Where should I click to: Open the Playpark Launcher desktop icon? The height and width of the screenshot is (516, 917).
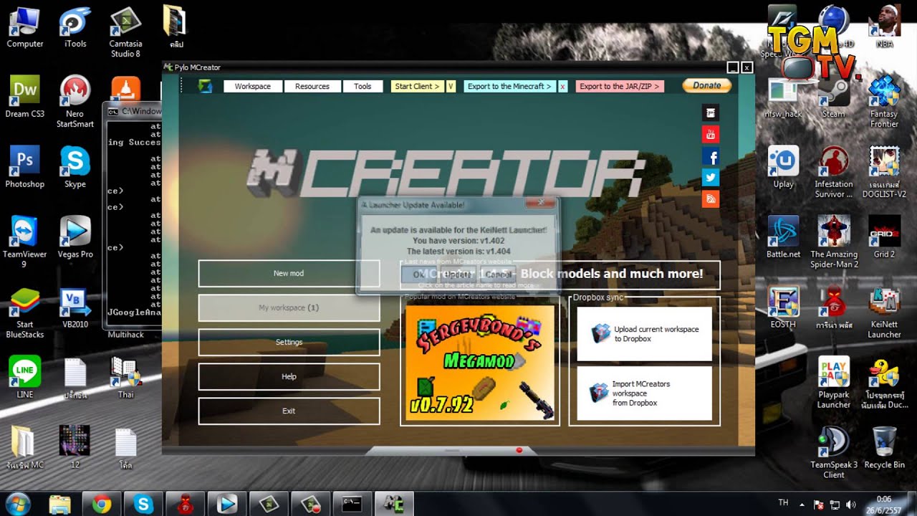[833, 383]
